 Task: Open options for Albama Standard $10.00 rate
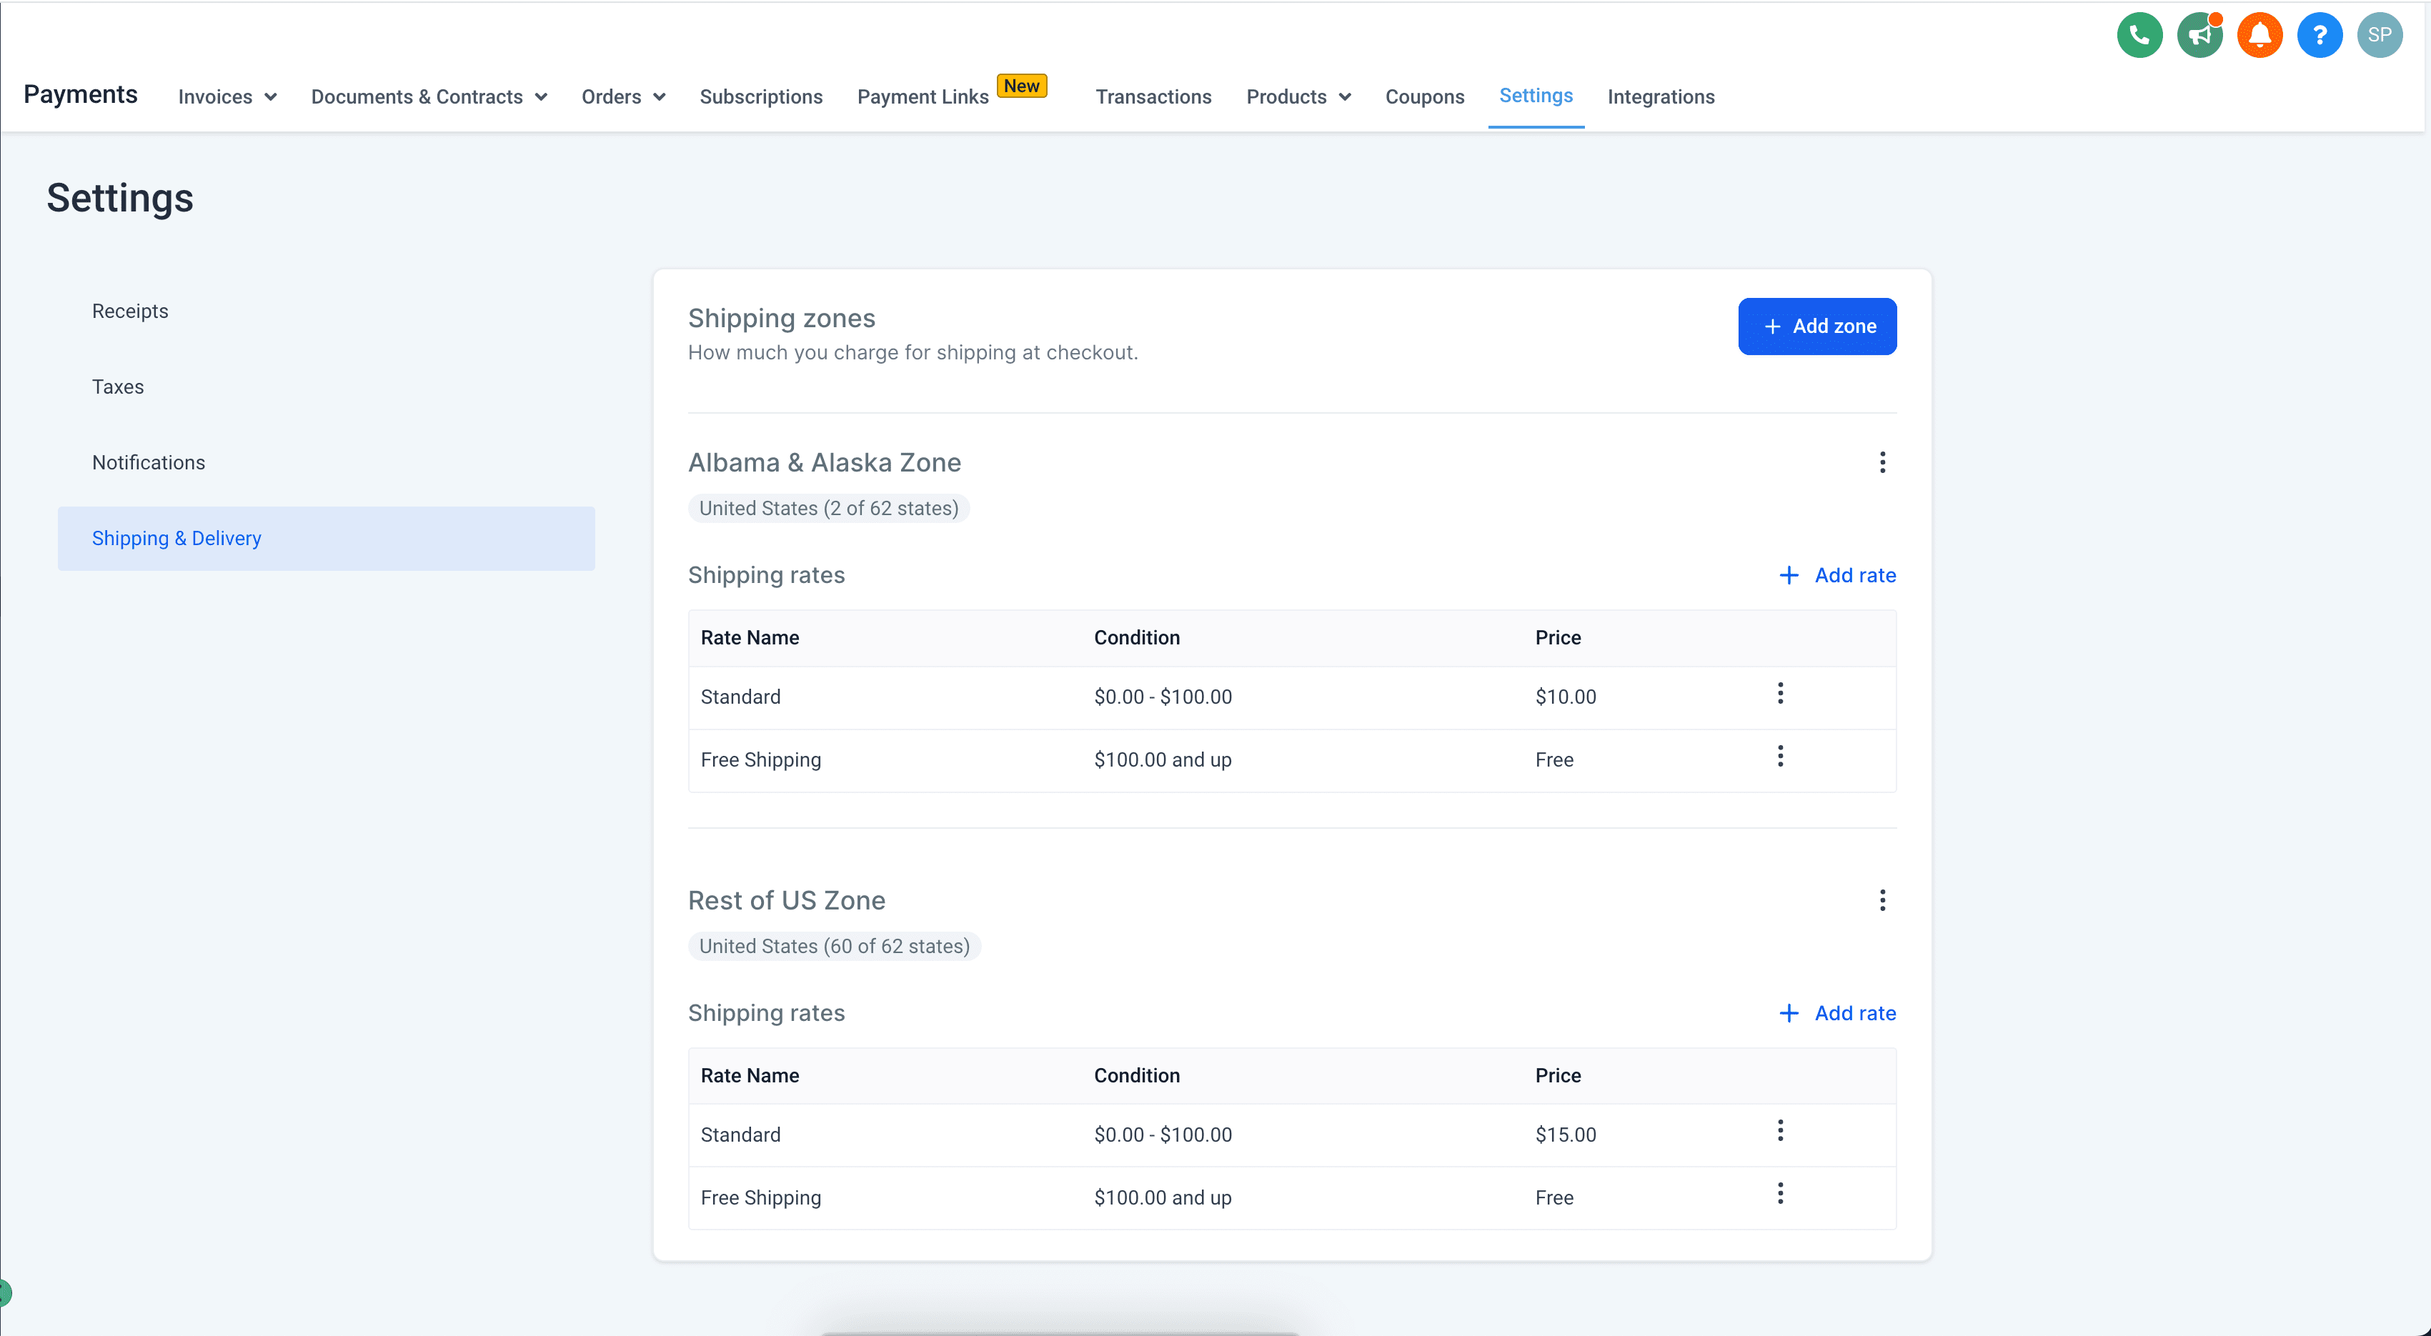pos(1780,694)
